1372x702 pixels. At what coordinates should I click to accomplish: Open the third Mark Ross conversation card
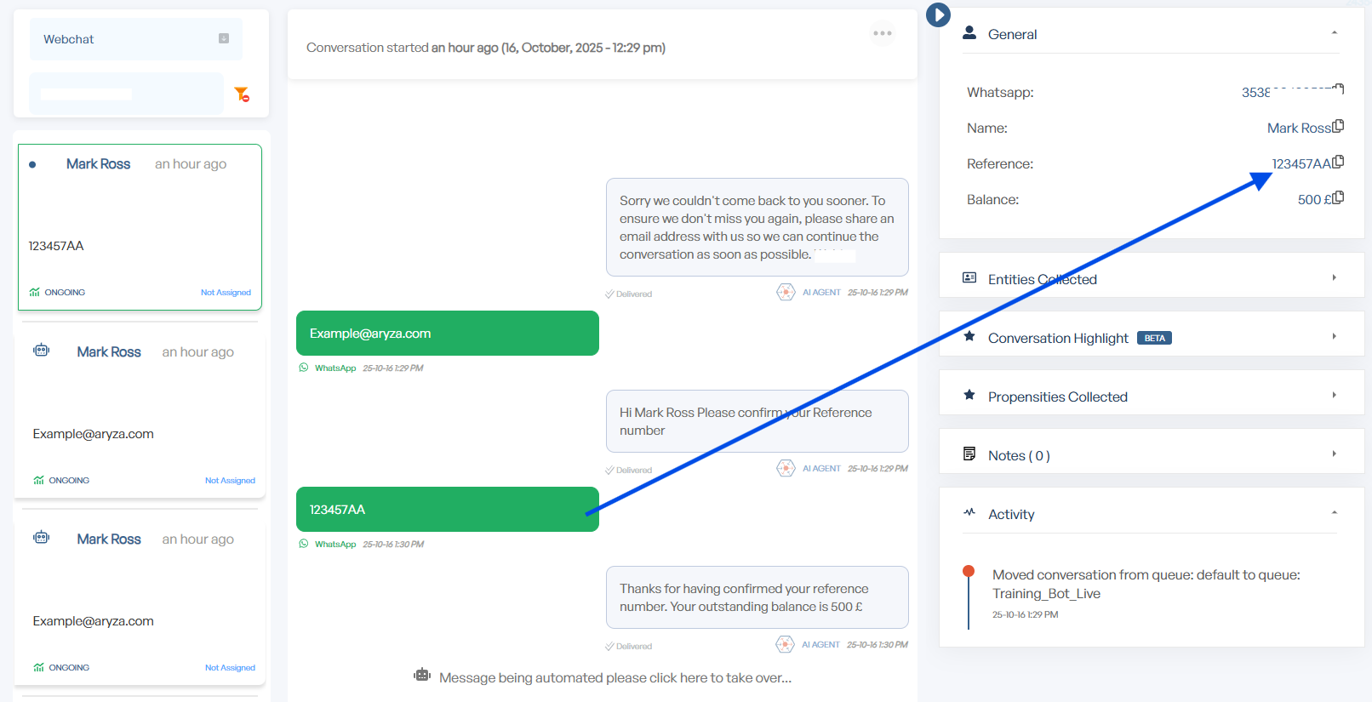coord(140,596)
